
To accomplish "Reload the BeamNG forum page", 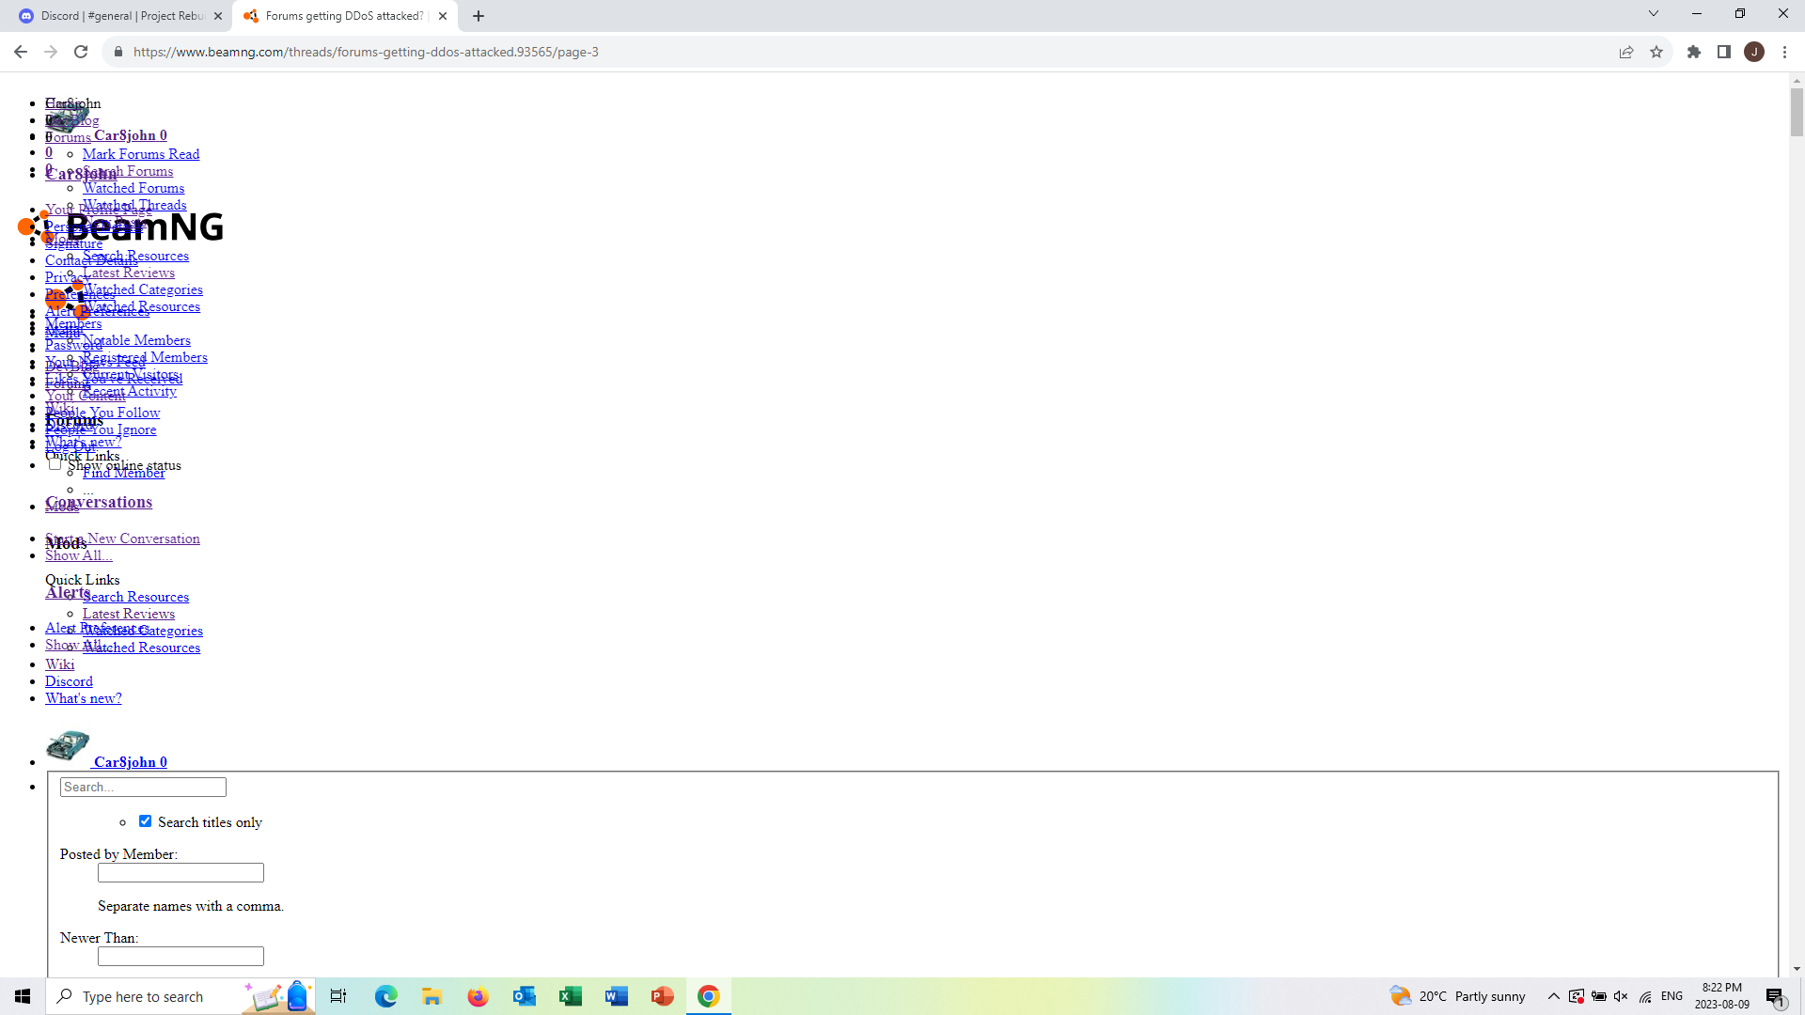I will 81,52.
